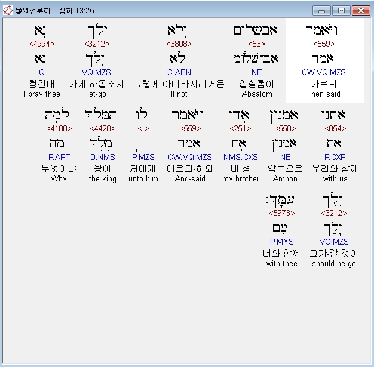Screen dimensions: 374x367
Task: Click the Korean gloss 압살롬이
Action: coord(257,84)
